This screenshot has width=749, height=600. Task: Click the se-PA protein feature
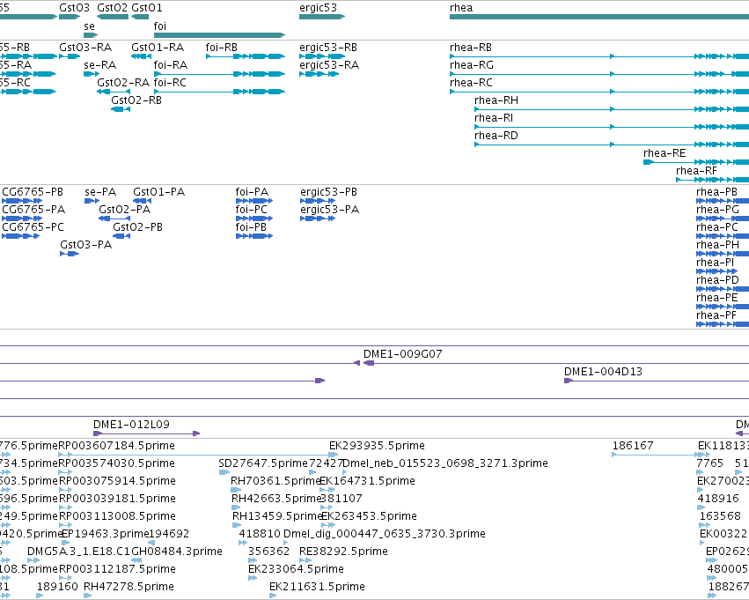(92, 201)
